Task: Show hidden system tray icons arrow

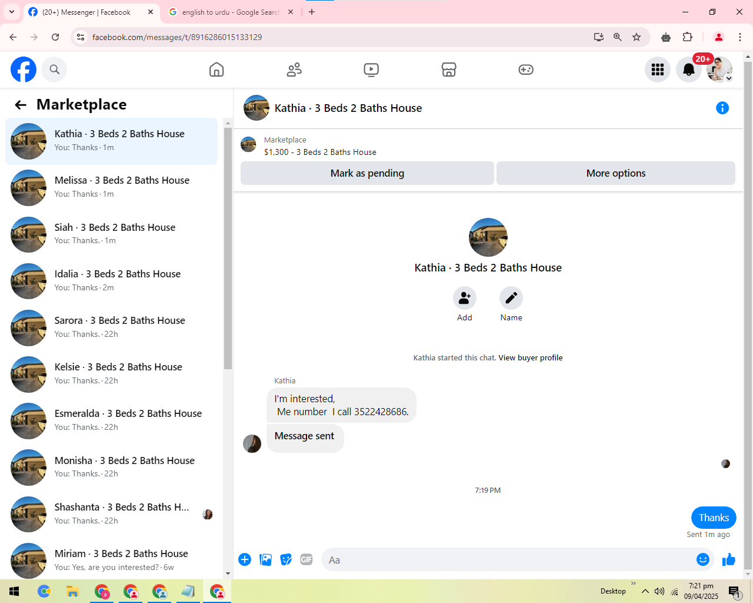Action: [x=645, y=591]
